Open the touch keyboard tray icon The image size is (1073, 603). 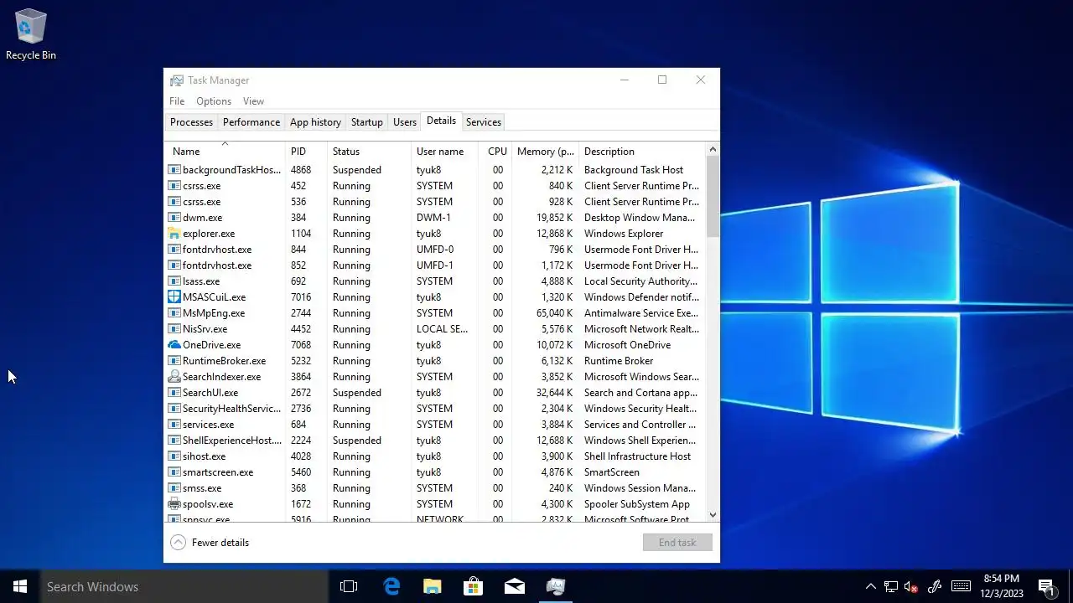pyautogui.click(x=962, y=586)
